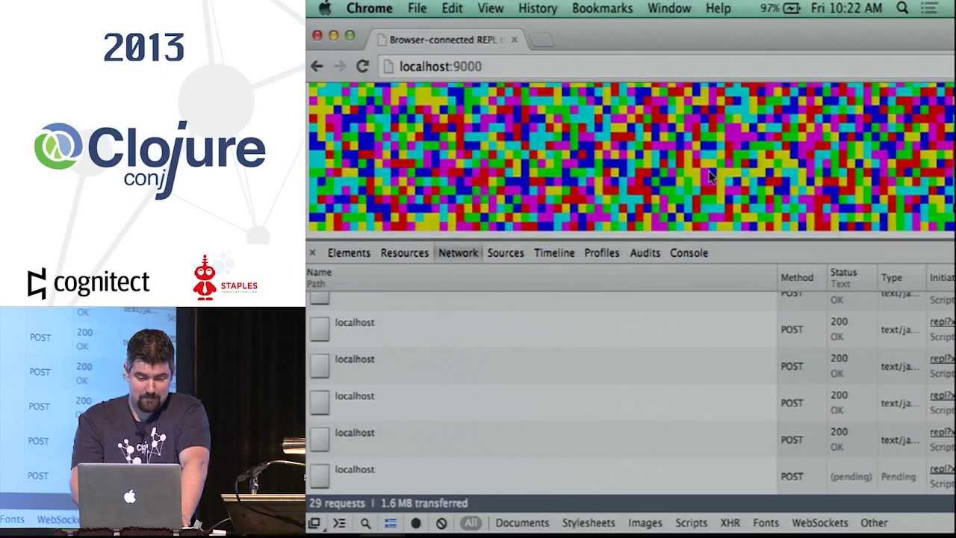Open the notification center list icon
956x538 pixels.
pos(929,8)
